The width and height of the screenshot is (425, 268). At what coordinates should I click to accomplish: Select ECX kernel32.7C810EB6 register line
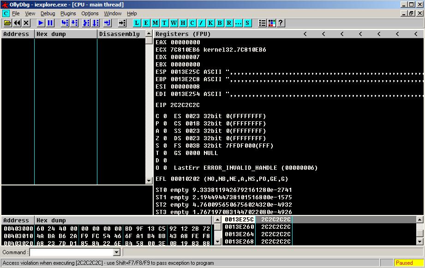[x=211, y=50]
